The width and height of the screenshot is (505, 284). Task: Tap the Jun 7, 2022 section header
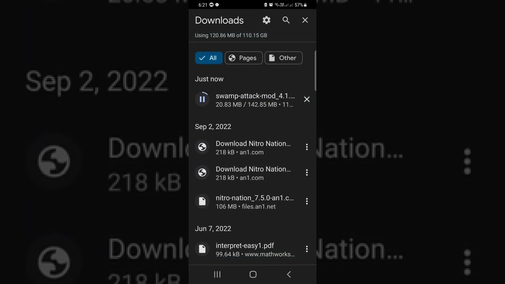tap(213, 229)
